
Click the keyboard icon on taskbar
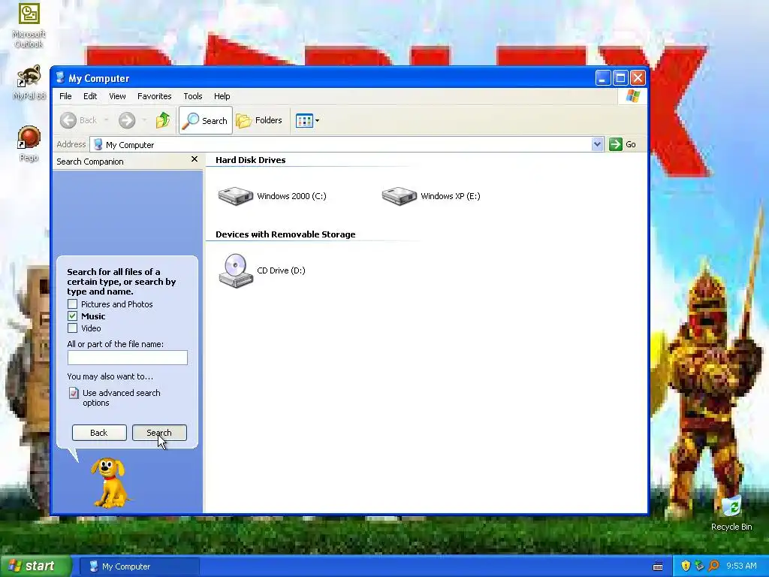pos(658,566)
